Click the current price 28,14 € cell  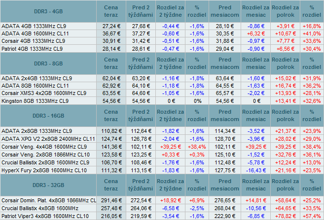pos(111,49)
